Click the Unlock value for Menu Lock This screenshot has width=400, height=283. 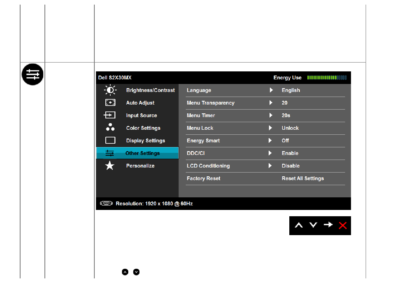(290, 128)
